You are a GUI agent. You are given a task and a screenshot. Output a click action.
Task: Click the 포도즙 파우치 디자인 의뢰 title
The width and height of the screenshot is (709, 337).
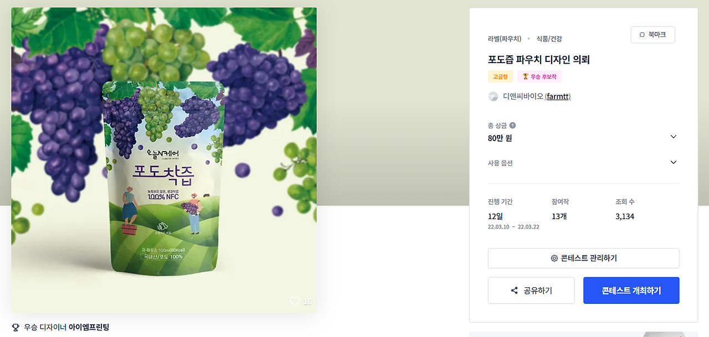point(538,60)
